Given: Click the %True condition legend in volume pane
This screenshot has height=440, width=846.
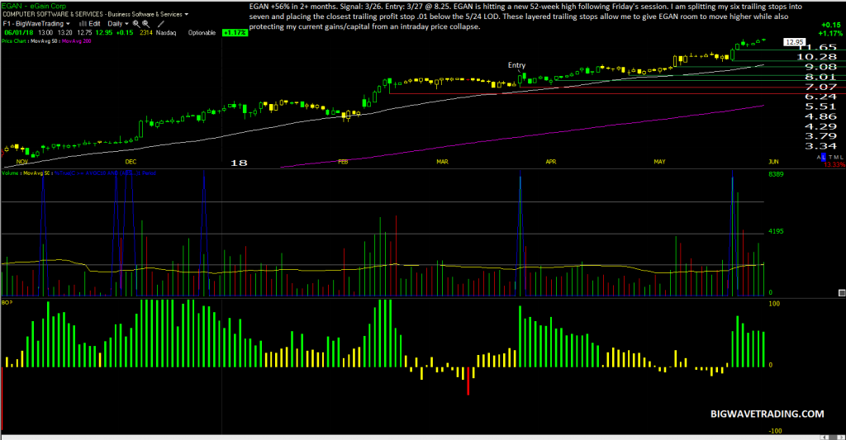Looking at the screenshot, I should click(105, 173).
